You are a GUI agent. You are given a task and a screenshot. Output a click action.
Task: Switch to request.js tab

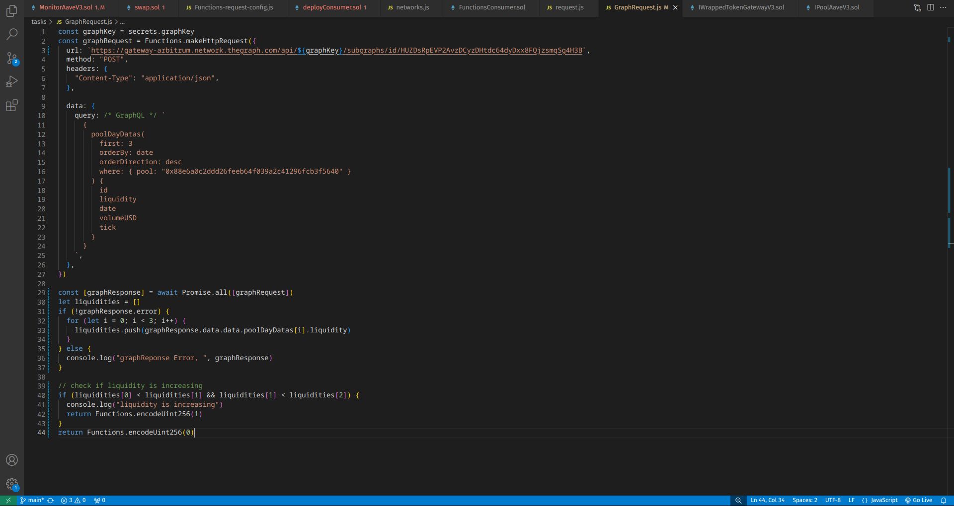[569, 7]
